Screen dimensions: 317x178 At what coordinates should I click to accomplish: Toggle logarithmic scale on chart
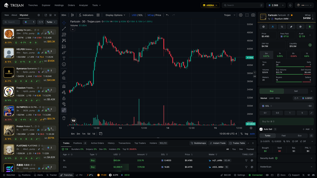246,134
